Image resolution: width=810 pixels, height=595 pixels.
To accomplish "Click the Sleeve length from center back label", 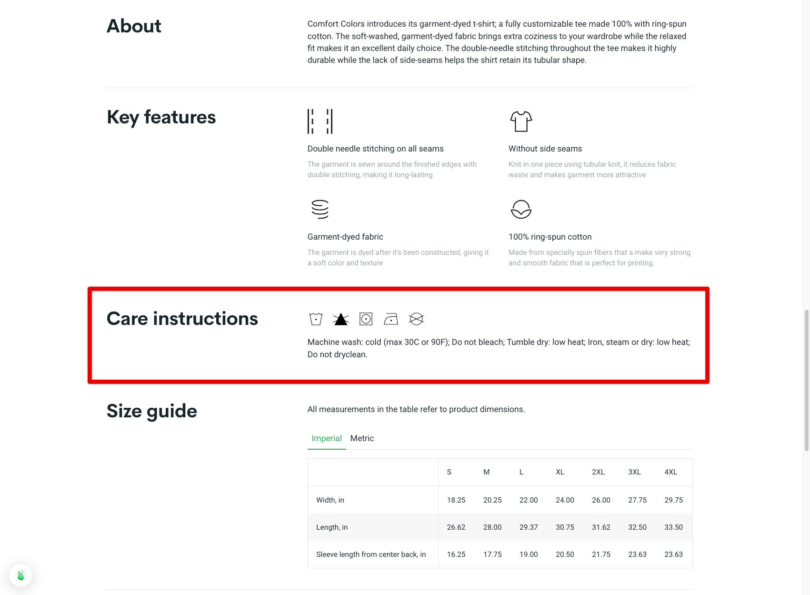I will click(x=371, y=555).
